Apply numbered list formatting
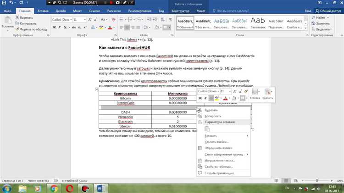Screen dimensions: 344x193 pos(130,20)
